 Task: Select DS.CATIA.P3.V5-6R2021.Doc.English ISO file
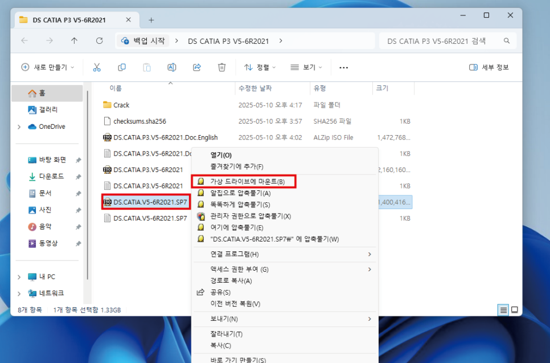click(x=166, y=137)
